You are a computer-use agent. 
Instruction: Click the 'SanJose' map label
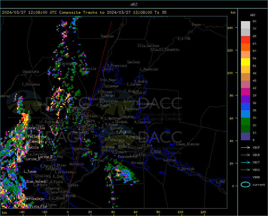pos(133,62)
